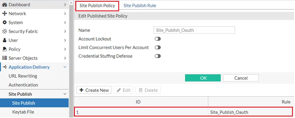295x118 pixels.
Task: Expand the Server Objects chevron
Action: [x=65, y=58]
